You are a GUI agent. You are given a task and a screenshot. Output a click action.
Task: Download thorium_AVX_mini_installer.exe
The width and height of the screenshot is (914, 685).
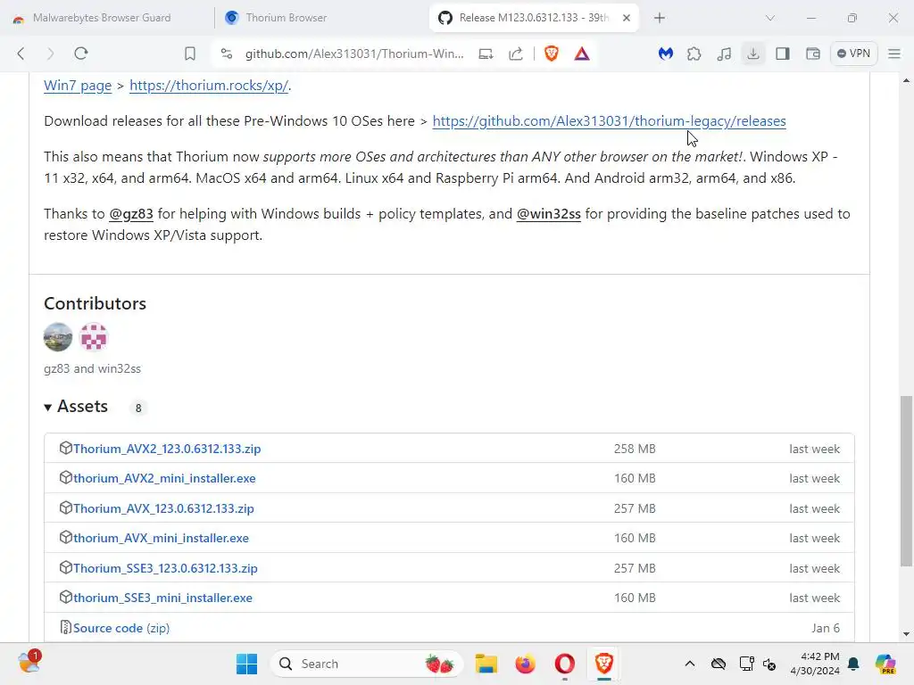[161, 538]
